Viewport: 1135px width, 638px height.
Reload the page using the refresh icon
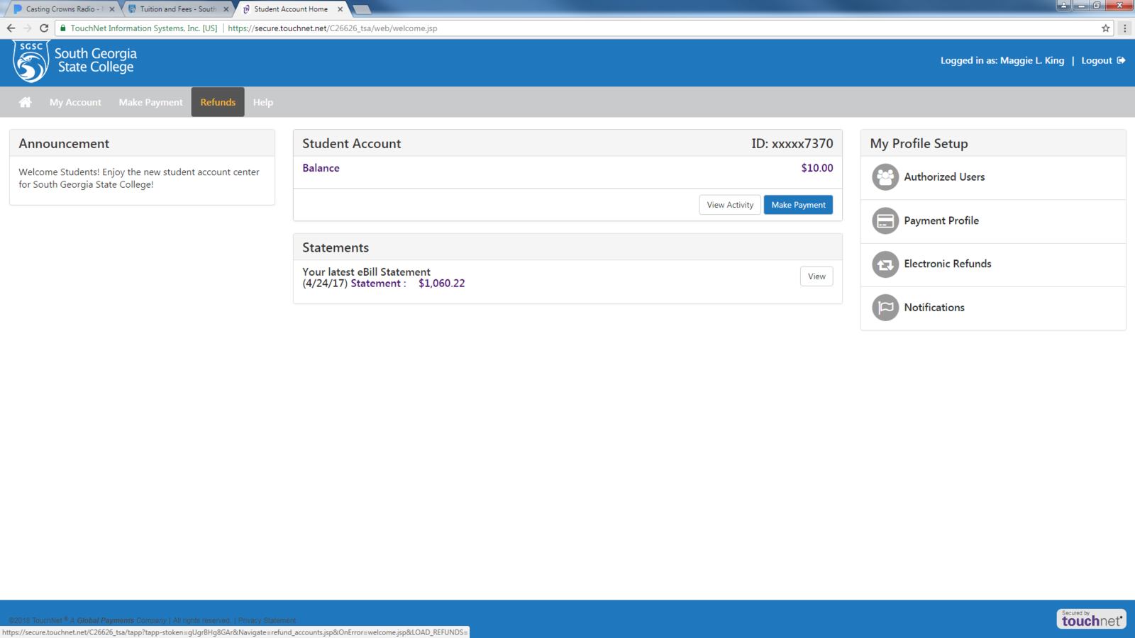(x=44, y=28)
